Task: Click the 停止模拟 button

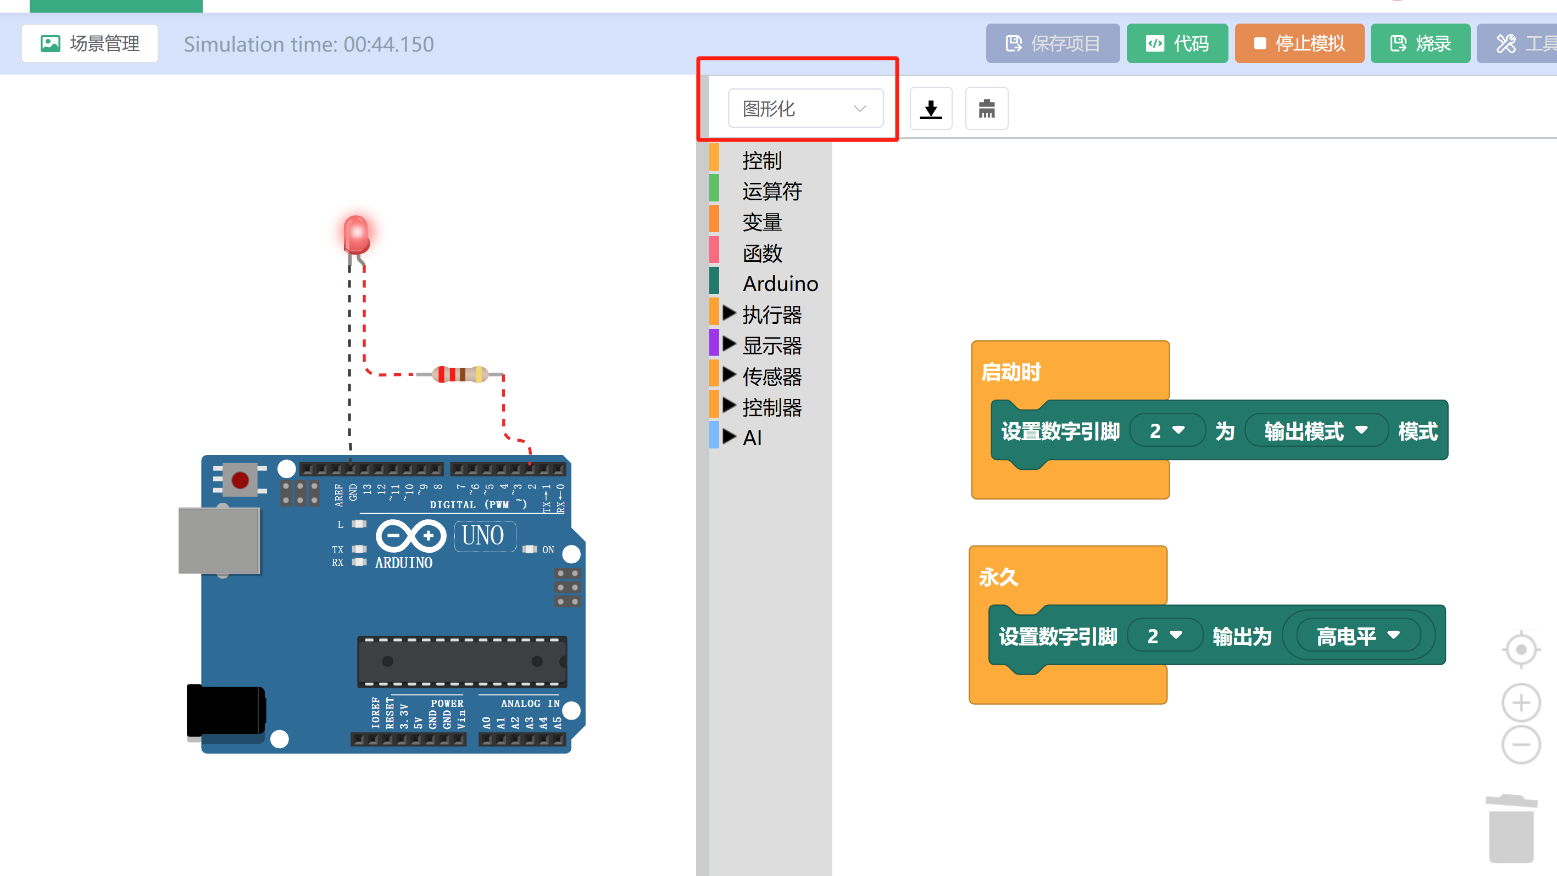Action: pyautogui.click(x=1299, y=43)
